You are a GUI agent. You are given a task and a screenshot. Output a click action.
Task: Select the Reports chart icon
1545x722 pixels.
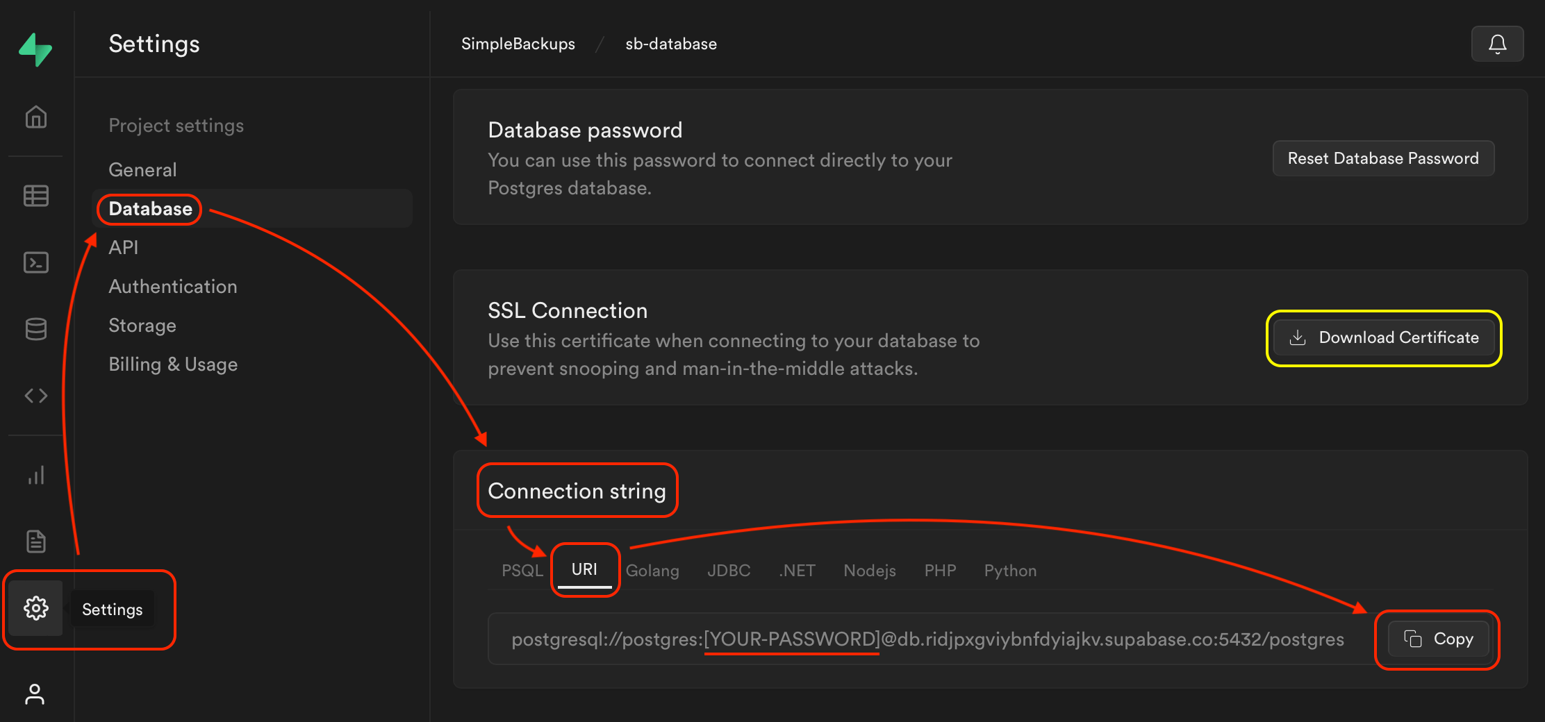point(35,475)
